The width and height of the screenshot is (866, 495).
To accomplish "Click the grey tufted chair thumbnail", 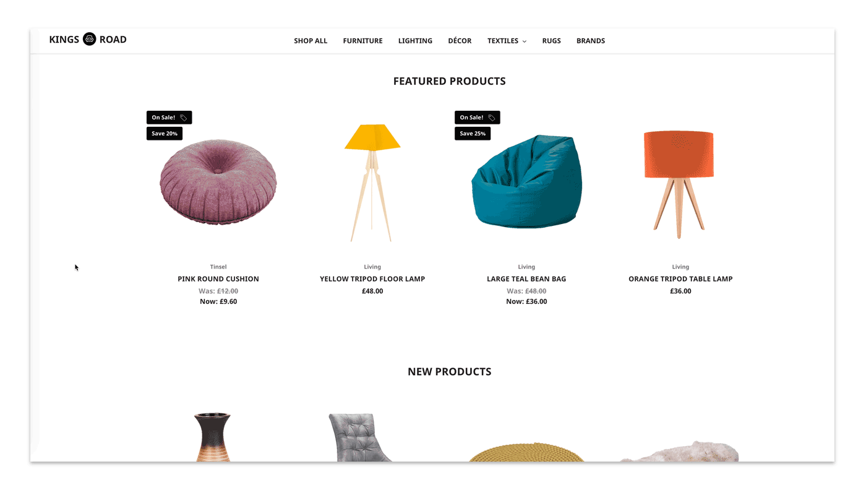I will click(359, 437).
